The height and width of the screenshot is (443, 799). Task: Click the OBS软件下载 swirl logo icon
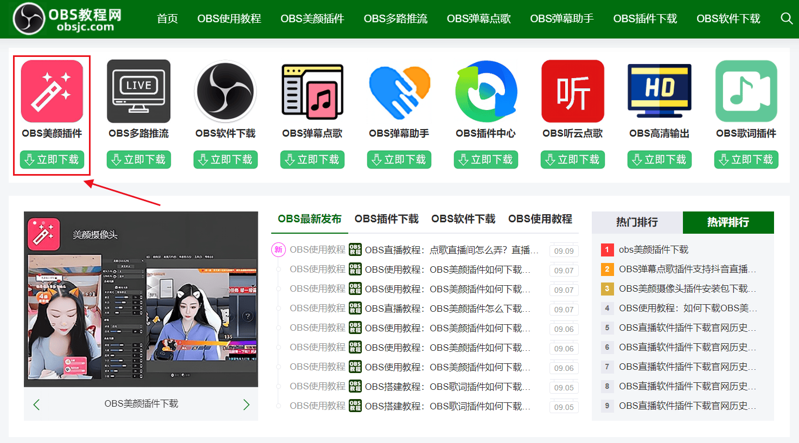[x=225, y=91]
